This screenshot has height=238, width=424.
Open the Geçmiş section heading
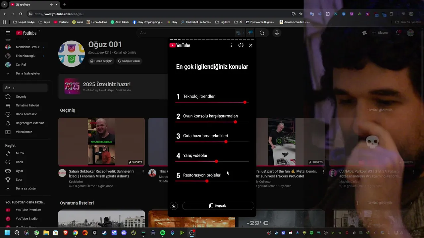click(68, 110)
